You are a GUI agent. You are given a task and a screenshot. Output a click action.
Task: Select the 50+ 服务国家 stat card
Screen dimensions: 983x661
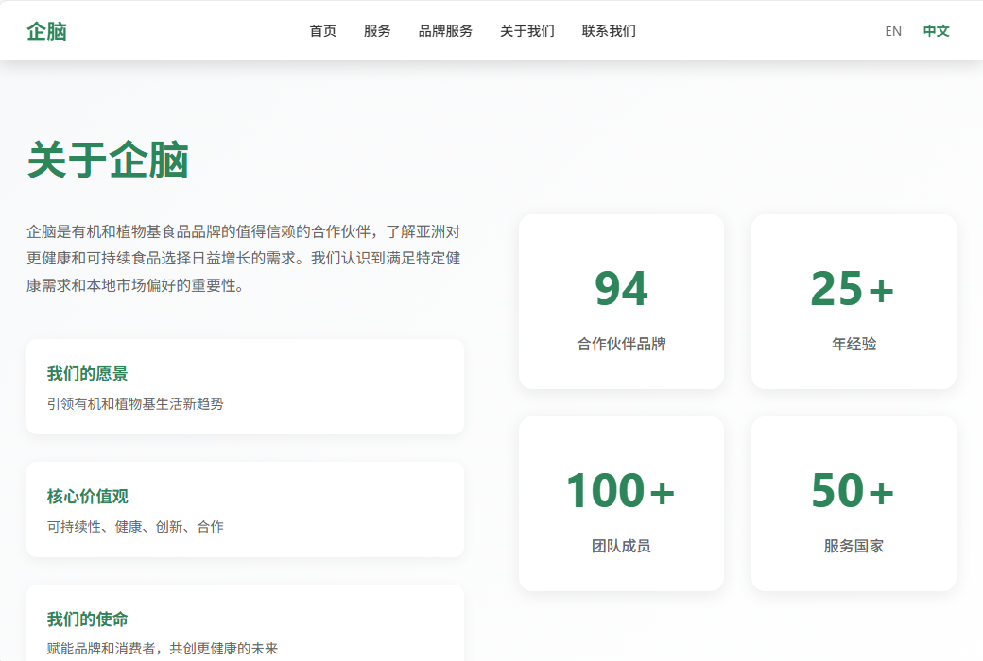(x=854, y=503)
